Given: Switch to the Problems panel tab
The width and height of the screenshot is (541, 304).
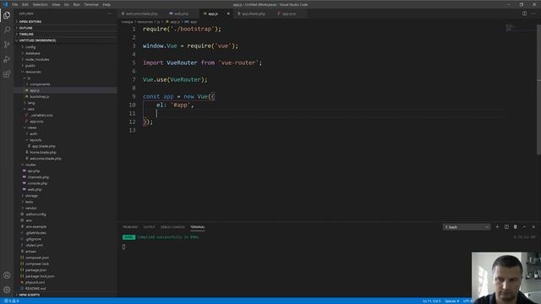Looking at the screenshot, I should (x=130, y=227).
